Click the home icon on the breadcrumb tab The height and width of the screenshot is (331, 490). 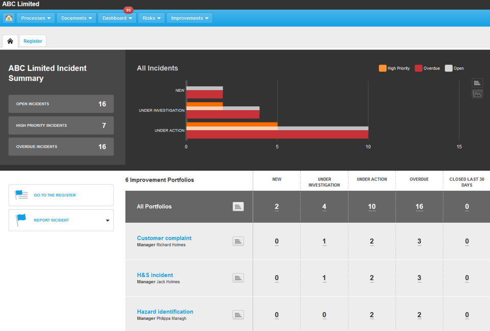point(10,40)
